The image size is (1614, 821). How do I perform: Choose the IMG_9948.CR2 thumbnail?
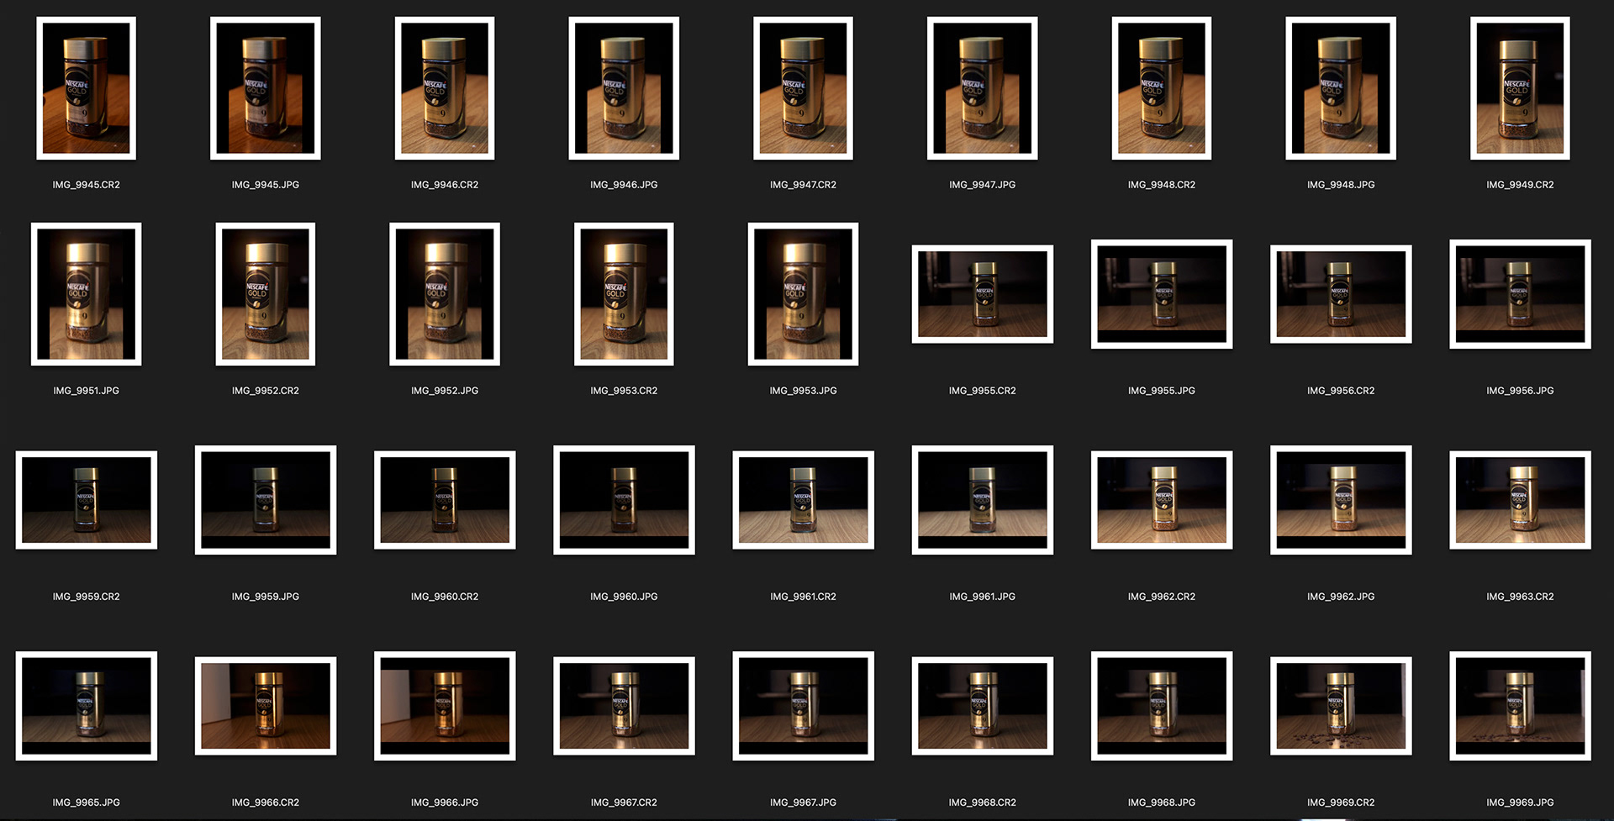point(1162,88)
